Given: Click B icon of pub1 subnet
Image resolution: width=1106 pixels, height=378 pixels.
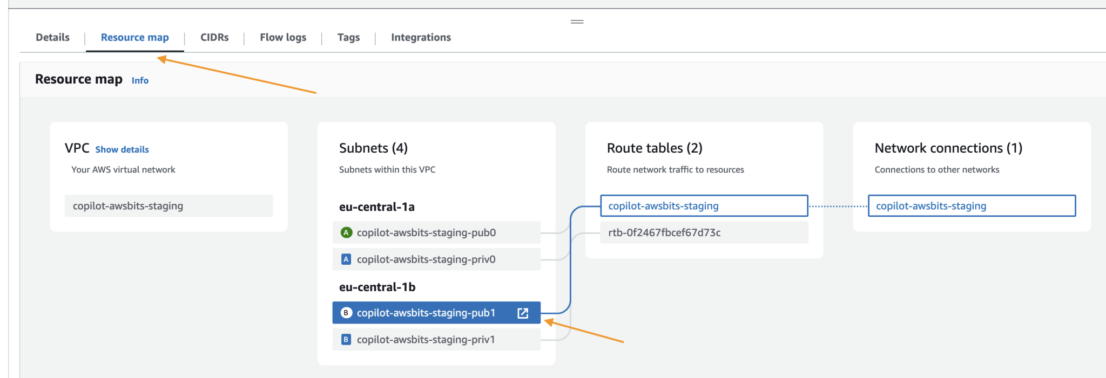Looking at the screenshot, I should (346, 313).
